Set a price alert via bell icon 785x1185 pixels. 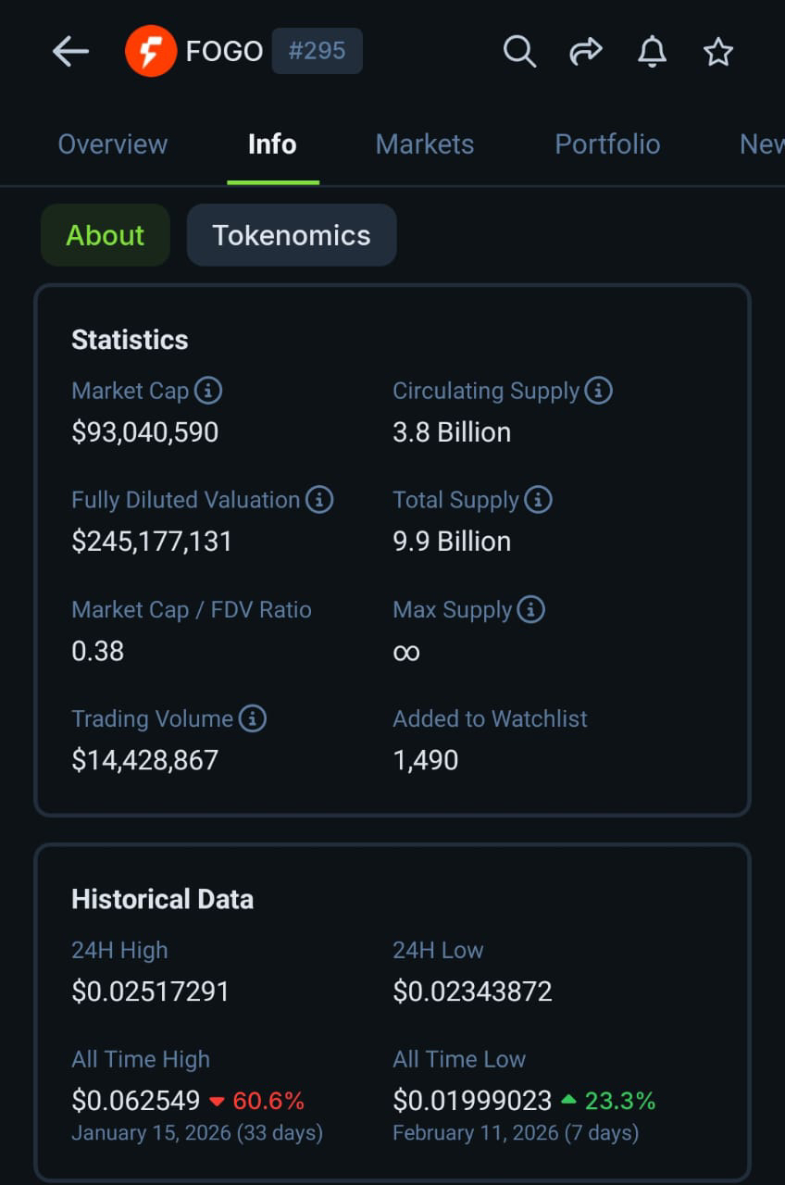653,52
